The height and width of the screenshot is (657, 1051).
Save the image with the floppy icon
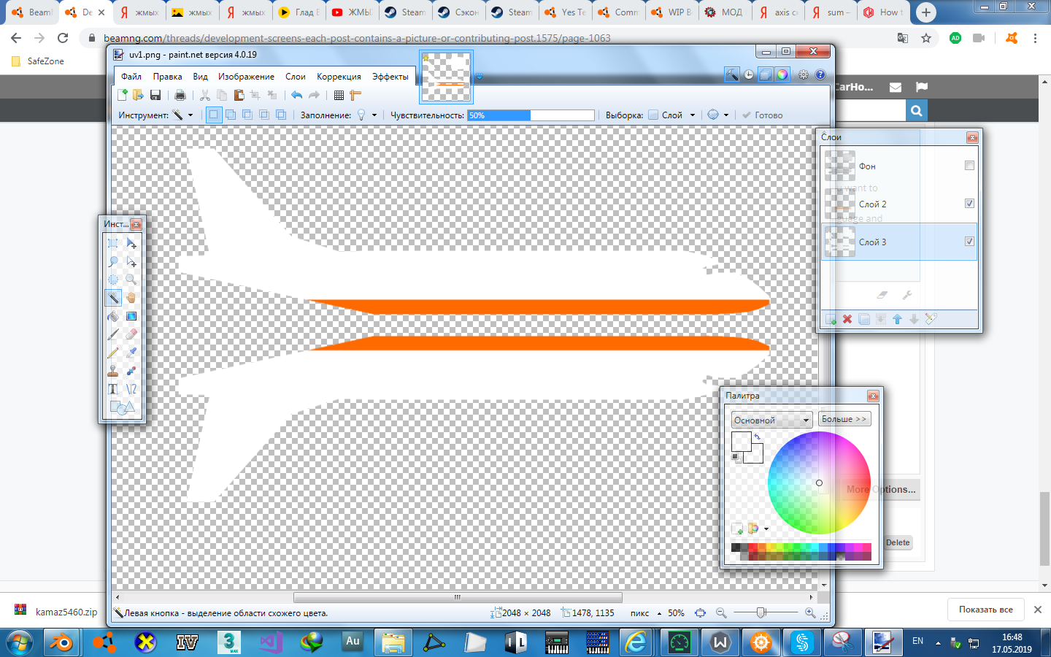tap(155, 95)
